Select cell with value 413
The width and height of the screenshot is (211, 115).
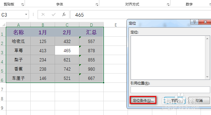(x=43, y=50)
